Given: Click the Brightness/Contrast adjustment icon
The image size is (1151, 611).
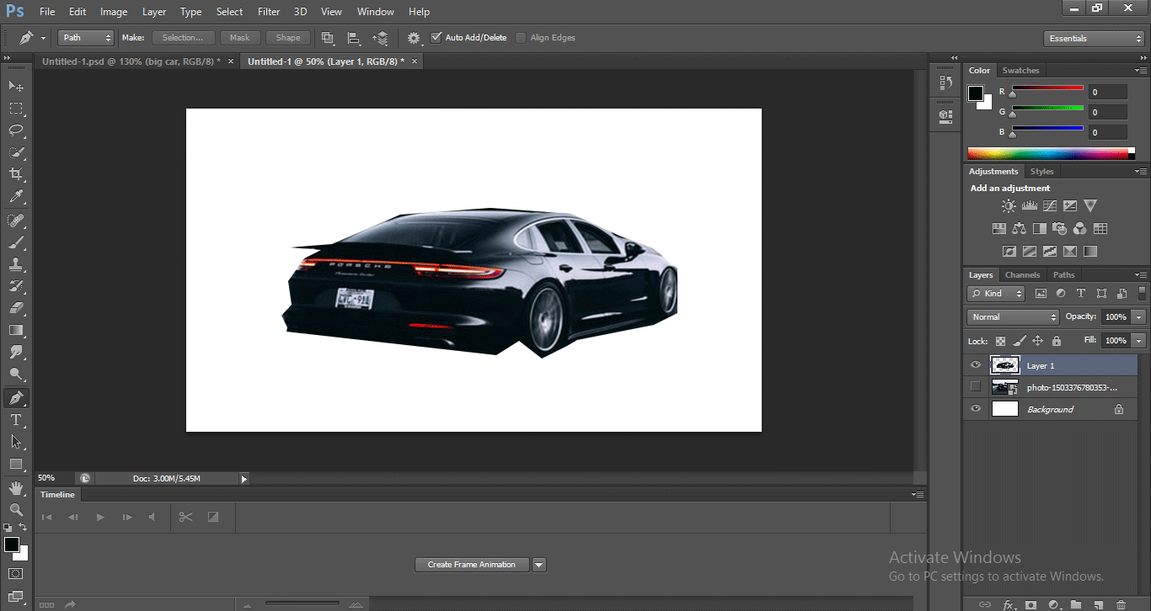Looking at the screenshot, I should click(x=1009, y=205).
